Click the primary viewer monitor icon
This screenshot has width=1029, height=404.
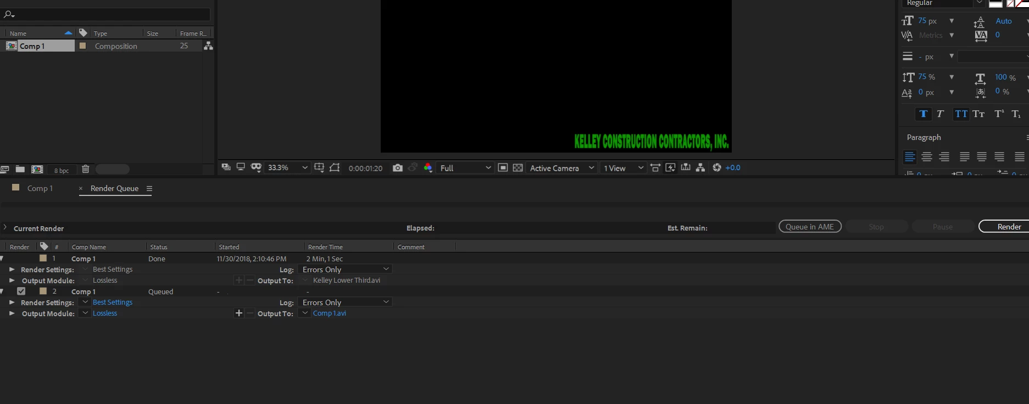tap(241, 167)
